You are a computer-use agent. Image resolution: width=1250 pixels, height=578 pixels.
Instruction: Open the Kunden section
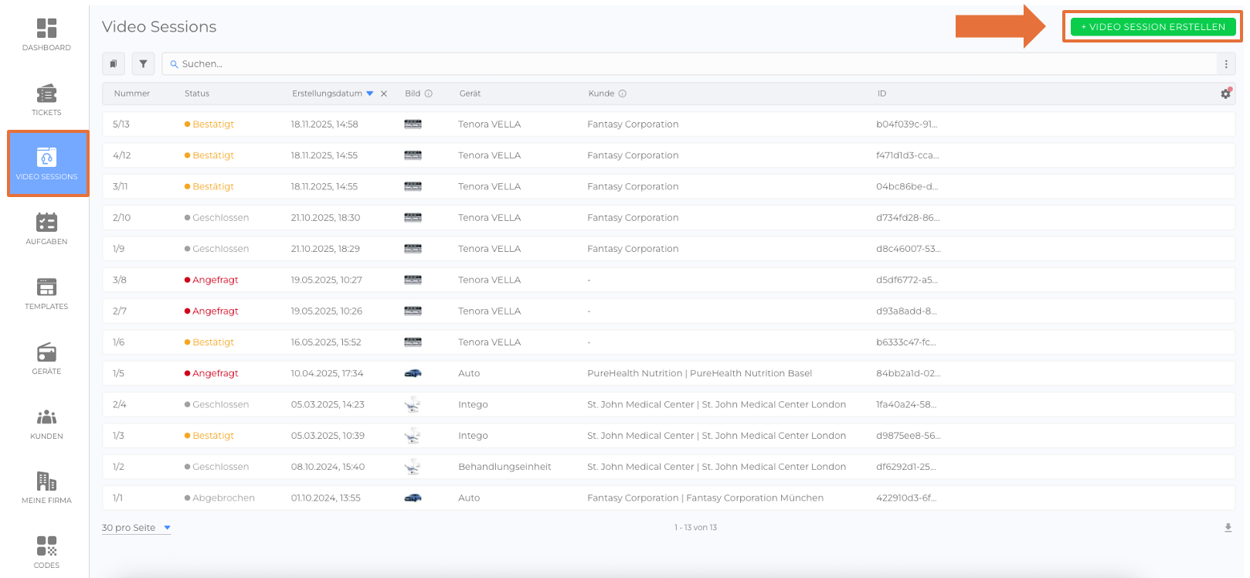click(x=46, y=423)
